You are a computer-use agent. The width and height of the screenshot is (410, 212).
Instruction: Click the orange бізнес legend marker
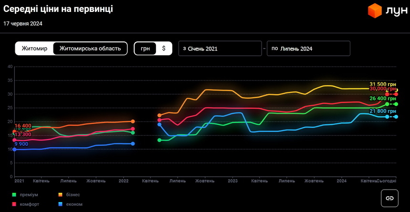tap(61, 195)
